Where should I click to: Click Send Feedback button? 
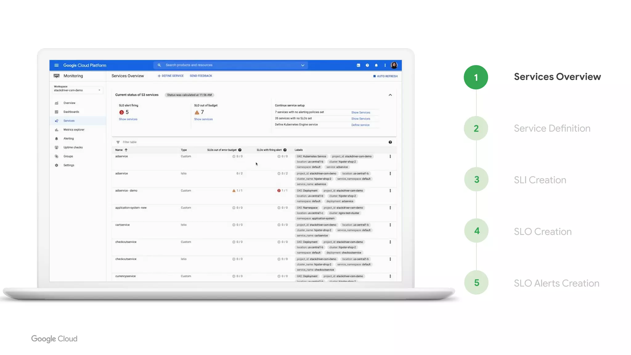click(x=201, y=76)
